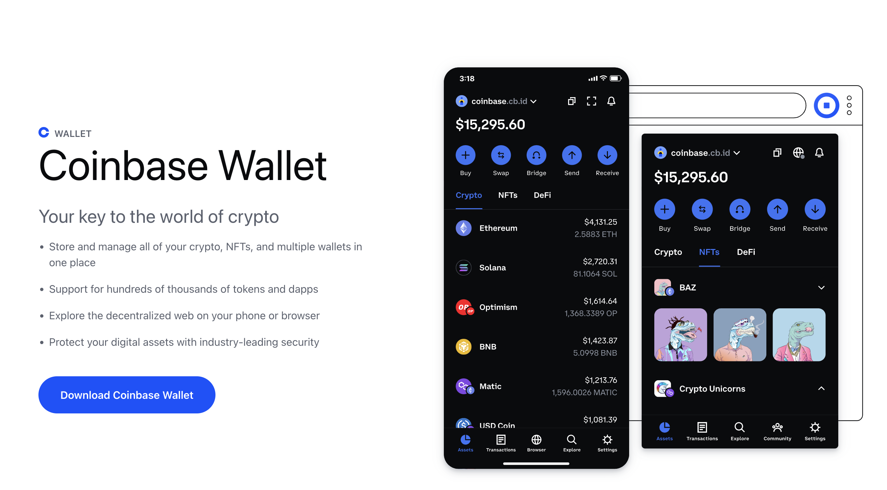Click Download Coinbase Wallet button
887x490 pixels.
(x=127, y=395)
